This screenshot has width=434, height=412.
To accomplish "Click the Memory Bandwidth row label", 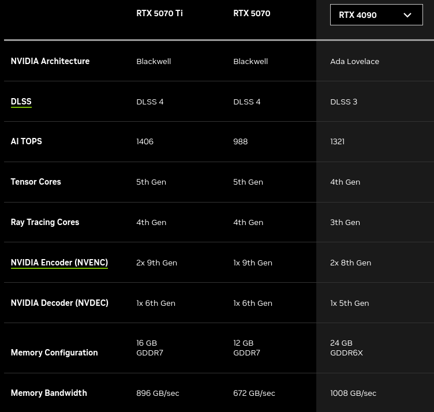I will click(48, 393).
